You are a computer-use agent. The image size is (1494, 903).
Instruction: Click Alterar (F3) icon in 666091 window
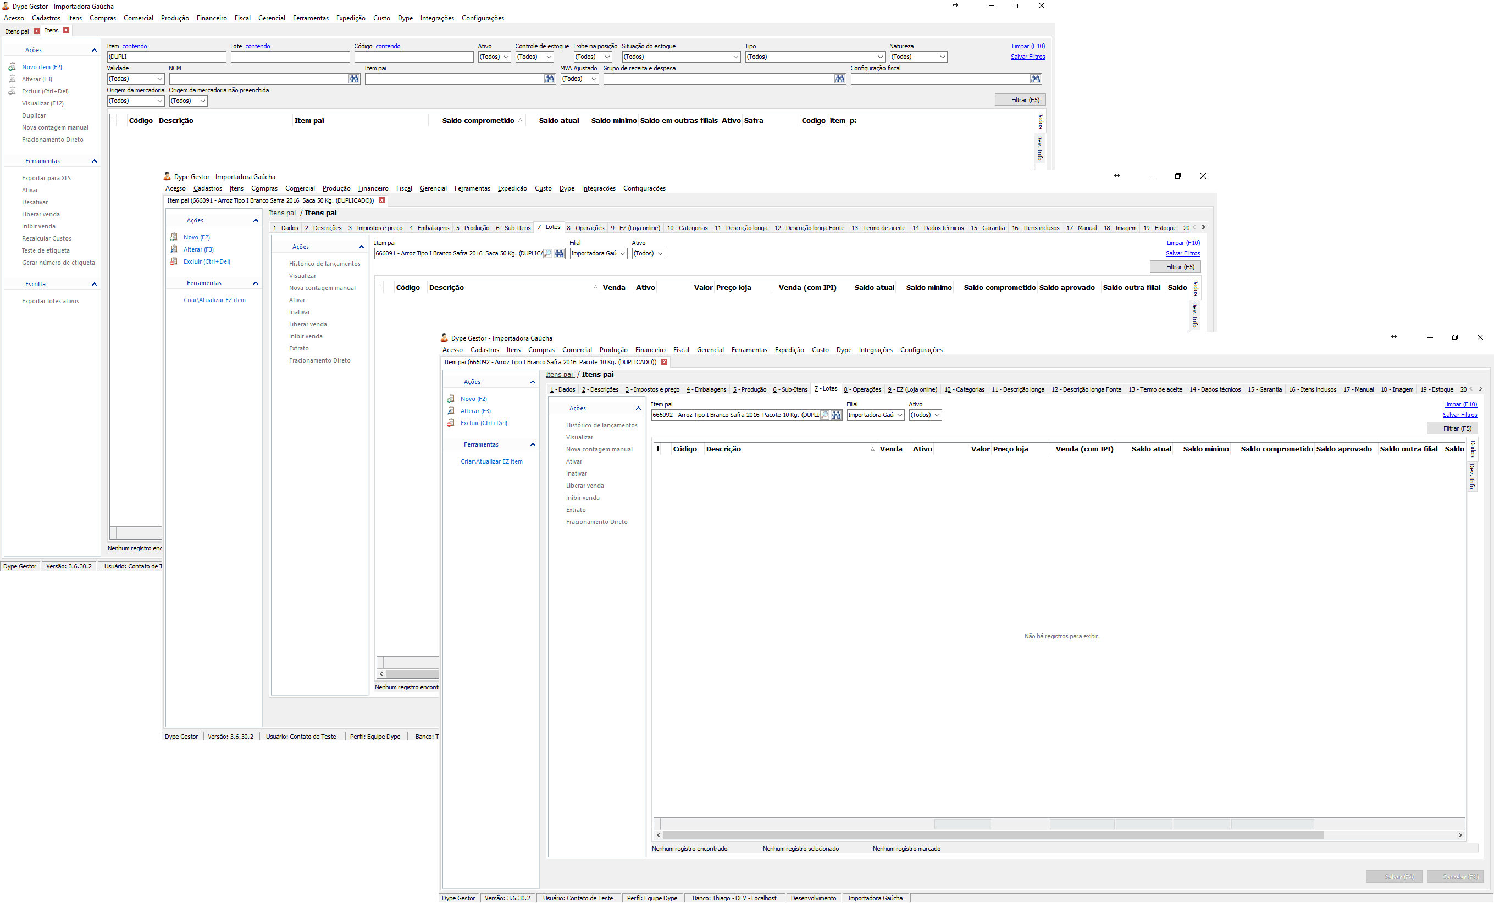tap(174, 249)
